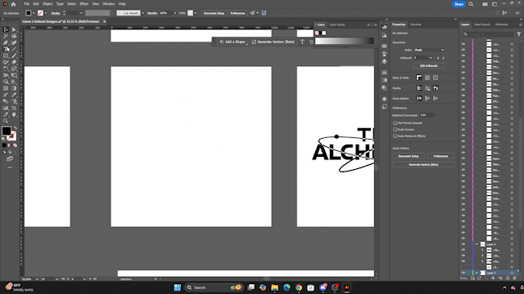The image size is (524, 294).
Task: Select the Selection tool arrow
Action: [6, 29]
